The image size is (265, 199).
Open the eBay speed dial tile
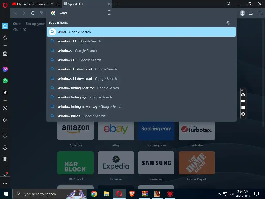pos(116,131)
